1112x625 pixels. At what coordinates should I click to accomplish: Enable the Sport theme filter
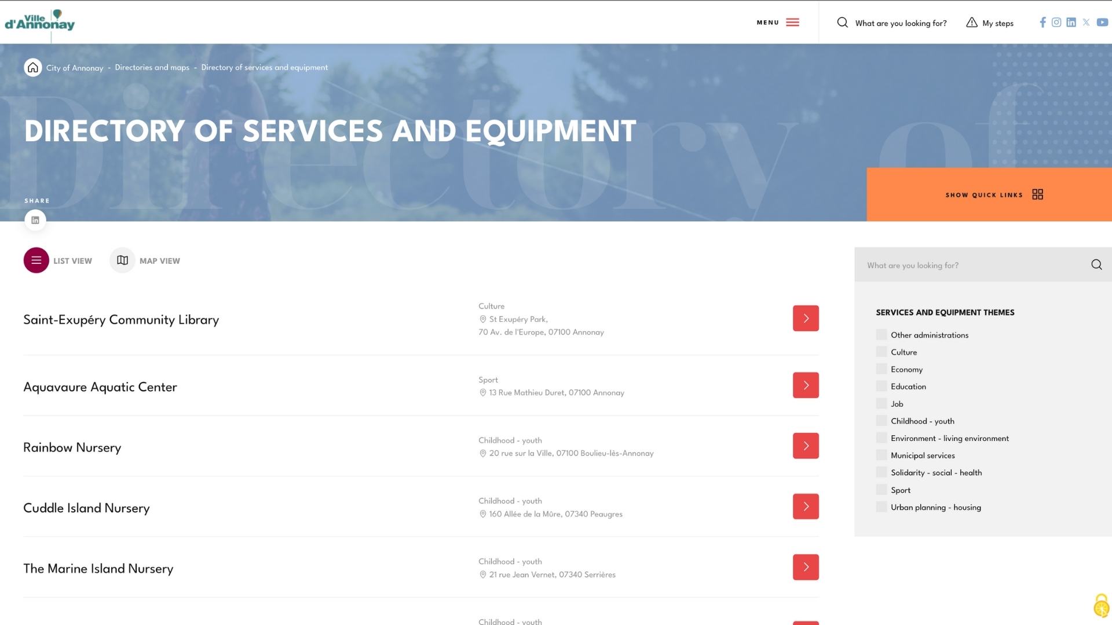[x=881, y=490]
